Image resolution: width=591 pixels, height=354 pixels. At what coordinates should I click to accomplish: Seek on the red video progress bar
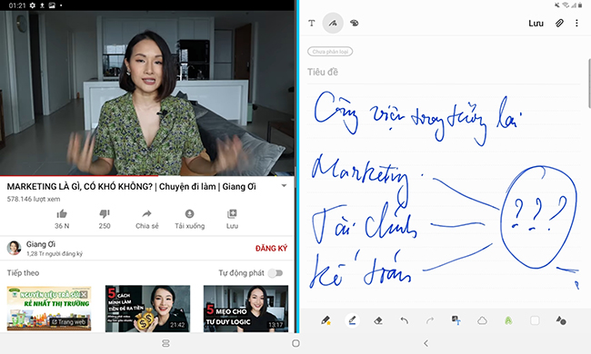(x=147, y=176)
